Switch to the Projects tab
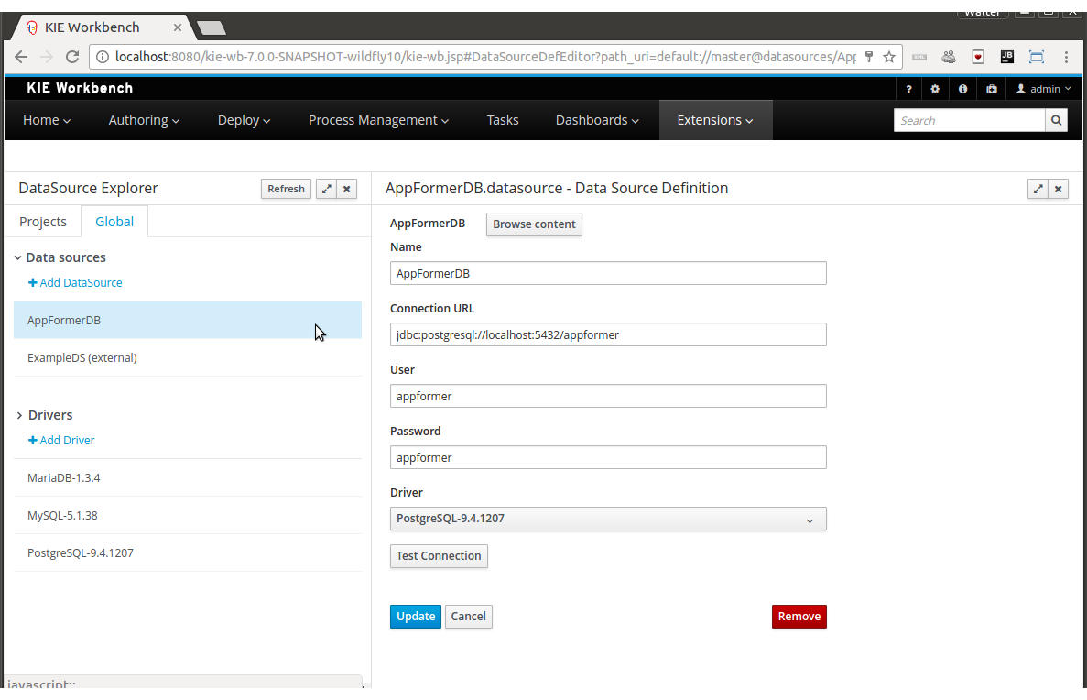The width and height of the screenshot is (1087, 700). pos(43,222)
